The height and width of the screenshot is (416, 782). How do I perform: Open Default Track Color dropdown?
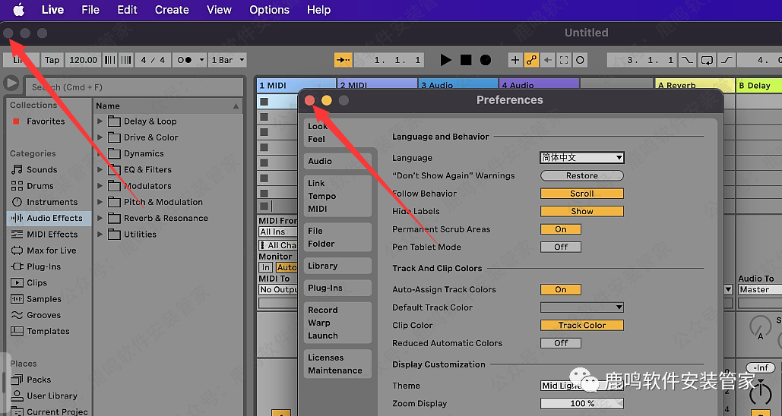coord(582,307)
